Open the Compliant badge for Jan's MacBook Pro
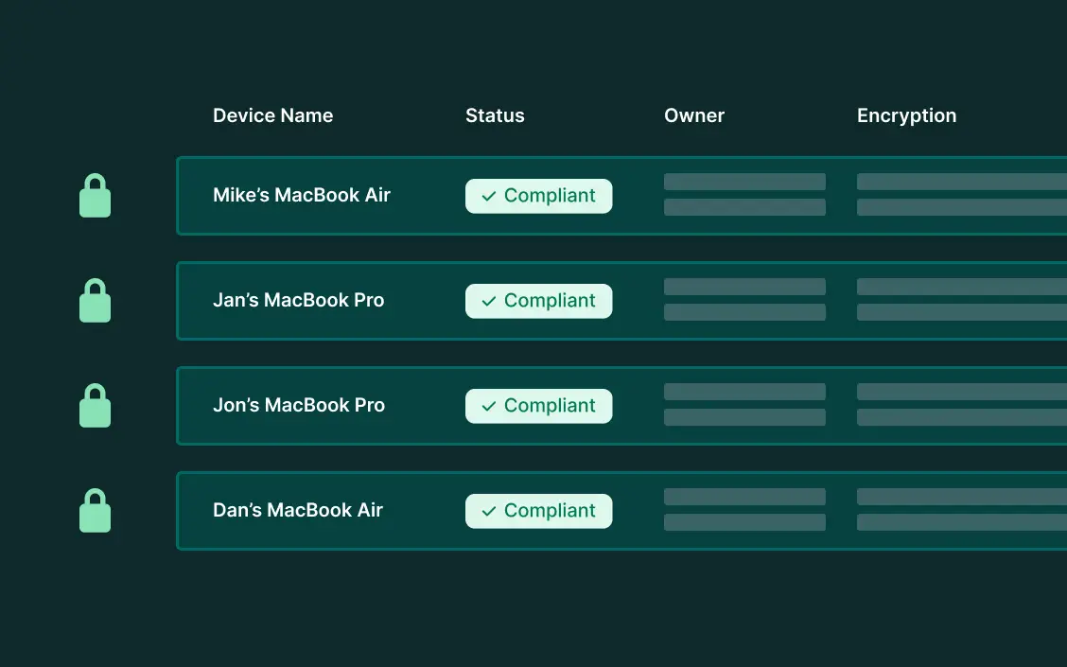This screenshot has height=667, width=1067. [x=539, y=301]
